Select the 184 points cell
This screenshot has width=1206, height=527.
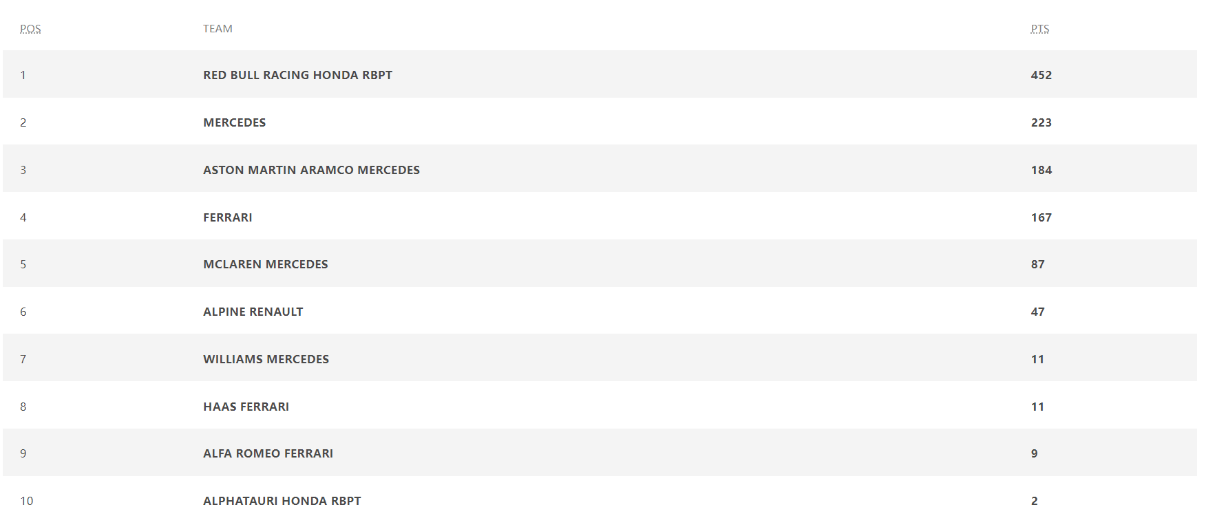pyautogui.click(x=1041, y=170)
